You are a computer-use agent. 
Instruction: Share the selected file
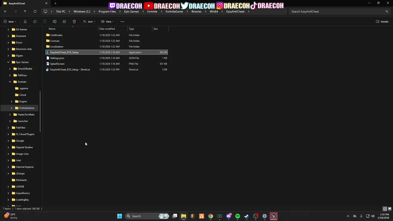pos(64,21)
